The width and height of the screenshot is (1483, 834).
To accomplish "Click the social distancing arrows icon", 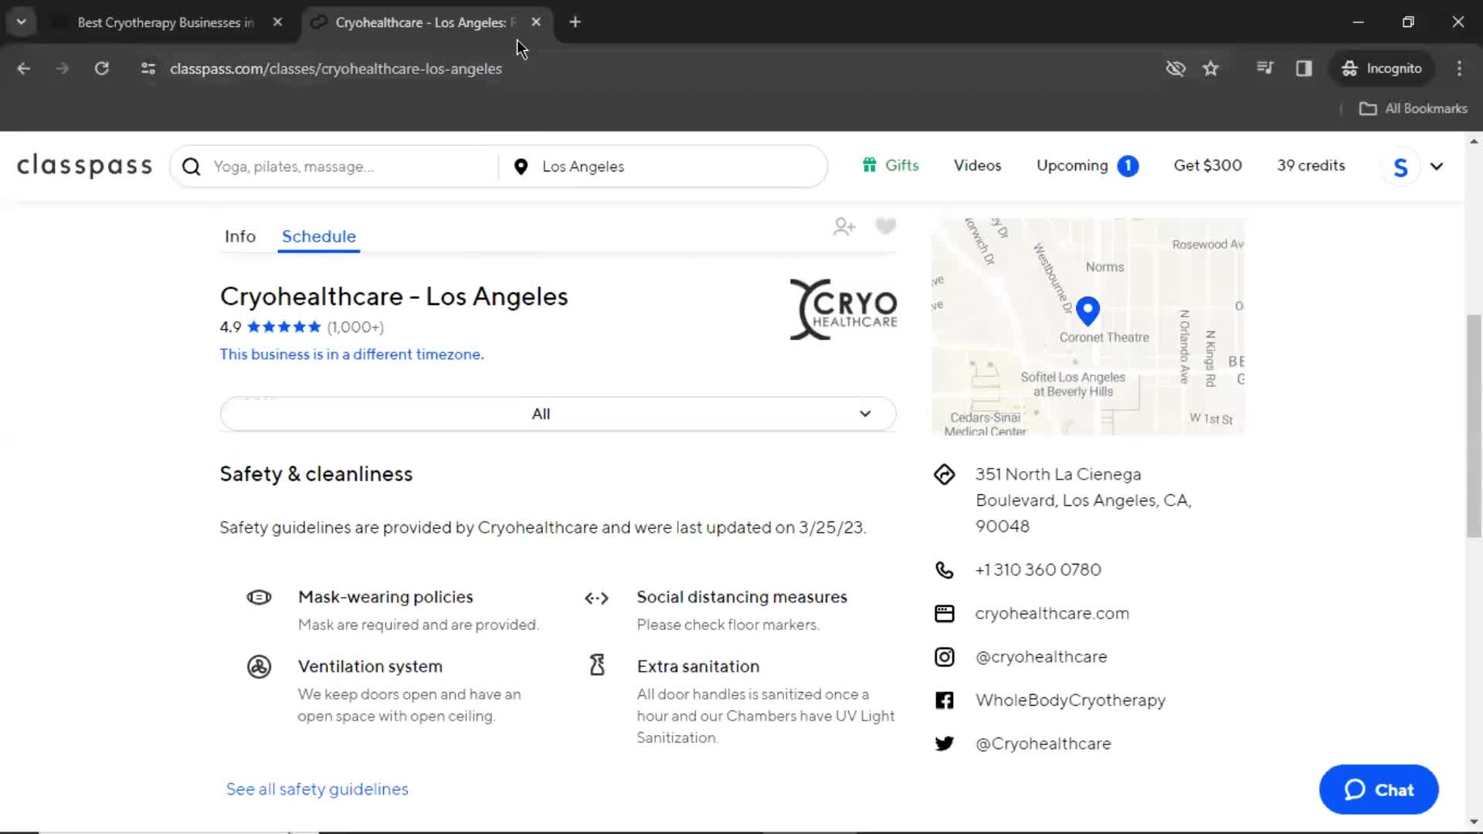I will 596,598.
